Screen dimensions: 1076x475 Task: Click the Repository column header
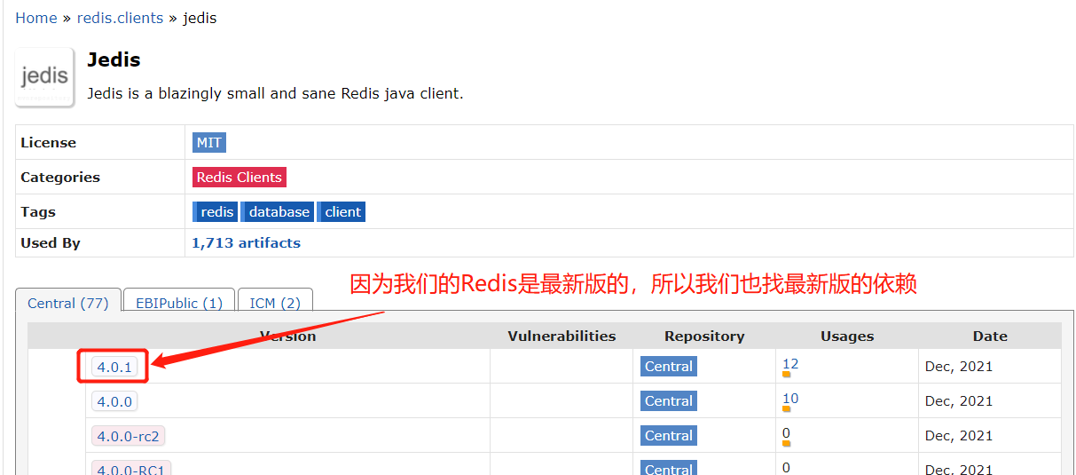click(x=704, y=336)
